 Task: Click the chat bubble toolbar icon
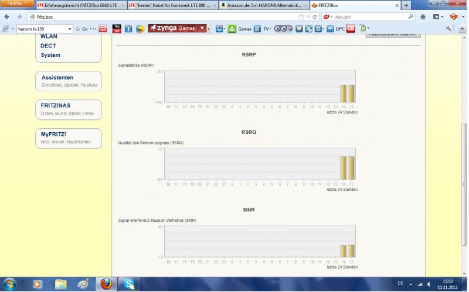299,29
